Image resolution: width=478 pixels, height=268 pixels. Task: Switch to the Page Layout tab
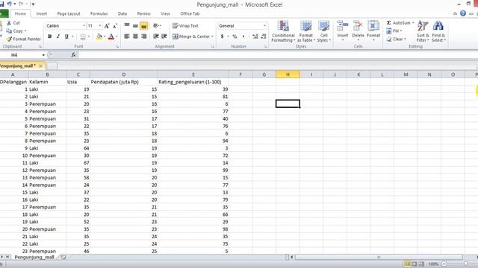pyautogui.click(x=69, y=13)
